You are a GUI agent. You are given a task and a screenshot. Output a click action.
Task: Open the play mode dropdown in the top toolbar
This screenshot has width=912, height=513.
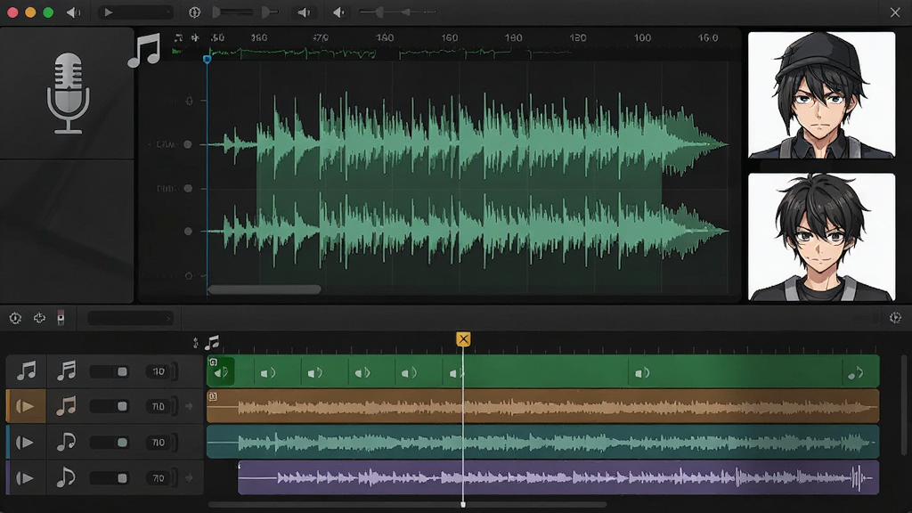135,12
